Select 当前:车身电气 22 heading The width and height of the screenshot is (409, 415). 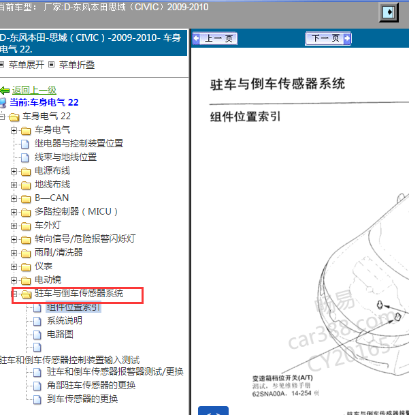(x=44, y=102)
